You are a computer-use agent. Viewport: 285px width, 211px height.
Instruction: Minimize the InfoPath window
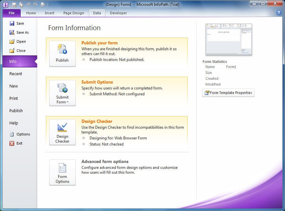pyautogui.click(x=254, y=4)
